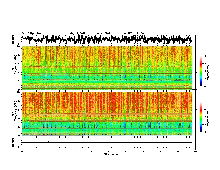Click the ch.3 flat voltage trace

(107, 142)
